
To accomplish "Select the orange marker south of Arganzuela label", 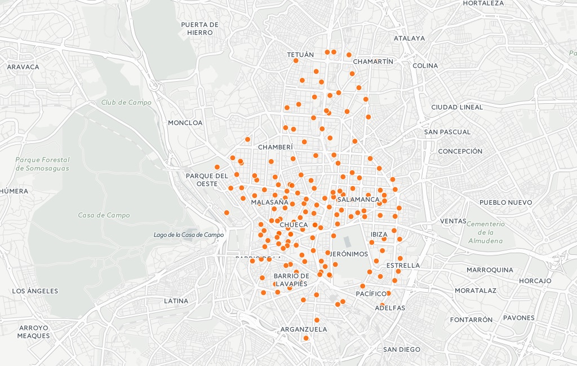I will tap(306, 338).
